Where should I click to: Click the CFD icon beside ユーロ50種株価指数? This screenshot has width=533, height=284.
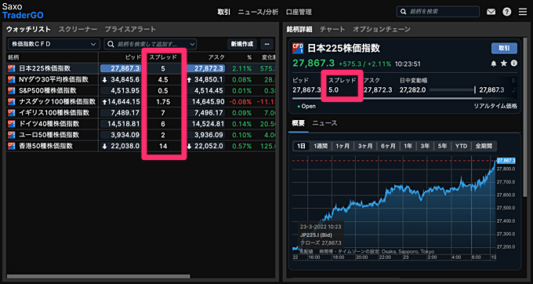click(x=11, y=135)
